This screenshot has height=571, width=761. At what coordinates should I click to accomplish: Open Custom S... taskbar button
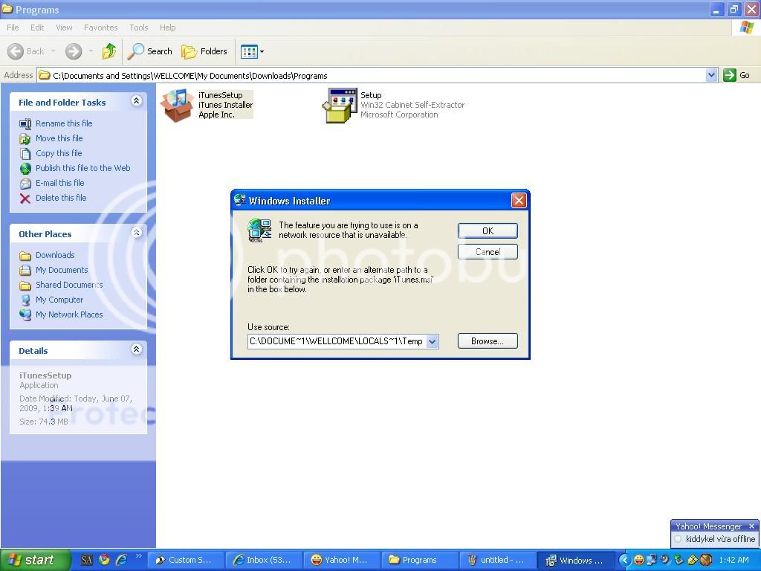coord(186,561)
